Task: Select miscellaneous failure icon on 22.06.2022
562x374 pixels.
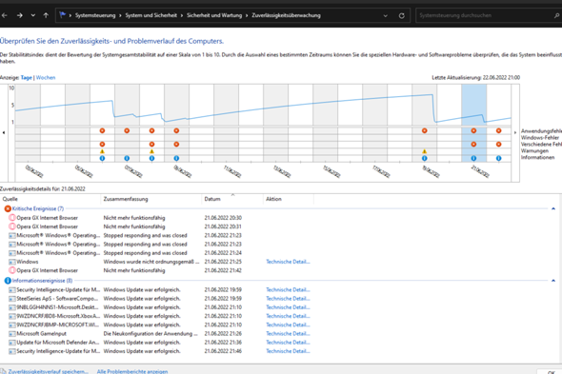Action: tap(498, 144)
